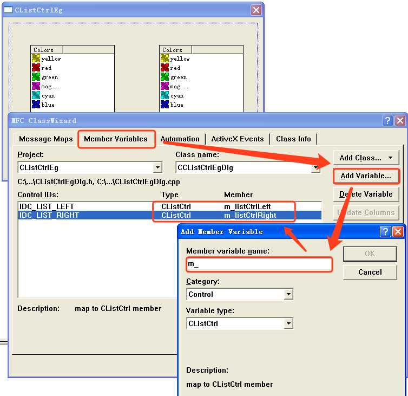Click the Member variable name field
The height and width of the screenshot is (396, 408).
click(x=259, y=264)
